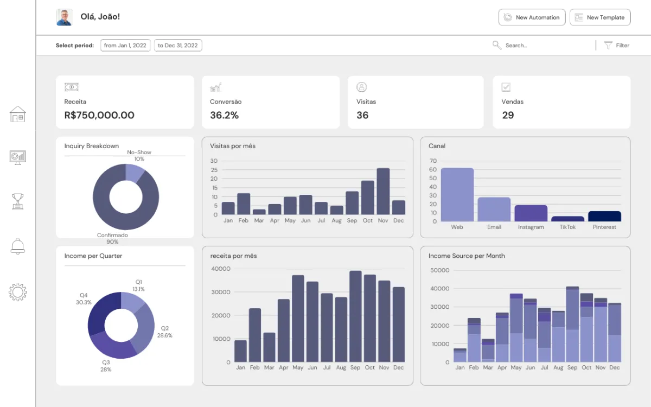
Task: Click the Instagram bar in Canal chart
Action: pyautogui.click(x=531, y=213)
